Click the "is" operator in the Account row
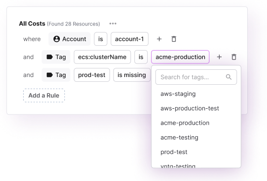This screenshot has width=267, height=181. [x=100, y=39]
